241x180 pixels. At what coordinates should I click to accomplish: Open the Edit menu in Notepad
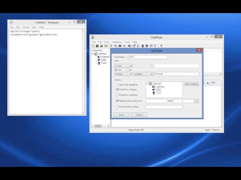tap(18, 27)
